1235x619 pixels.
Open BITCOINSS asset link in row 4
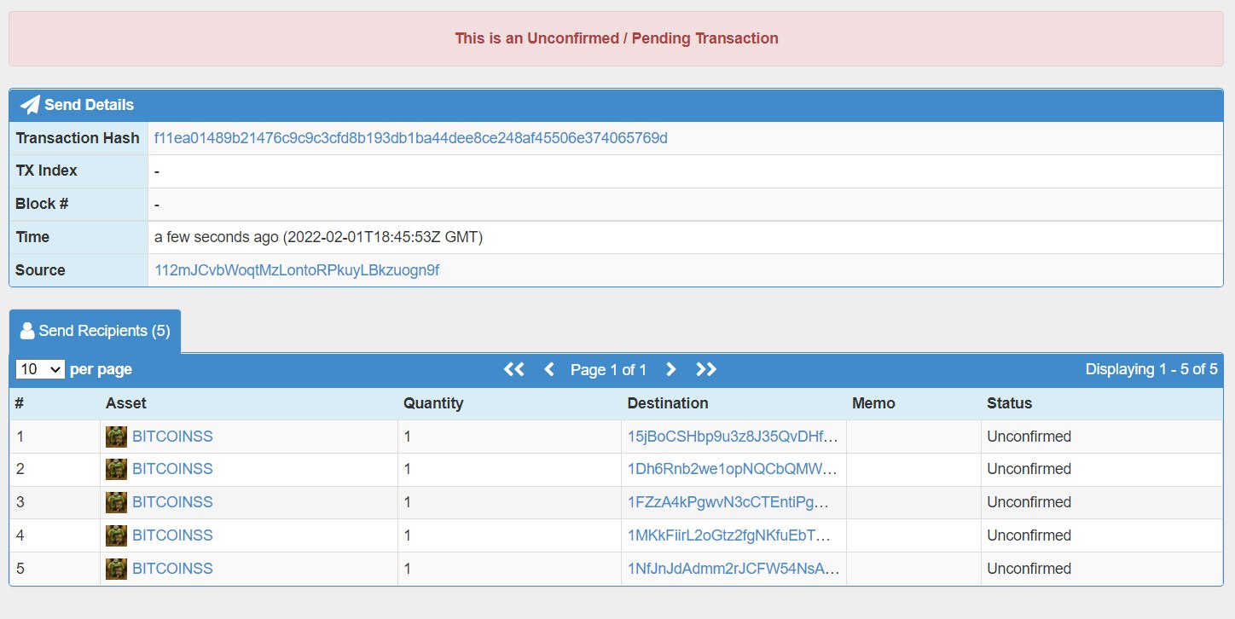point(172,535)
